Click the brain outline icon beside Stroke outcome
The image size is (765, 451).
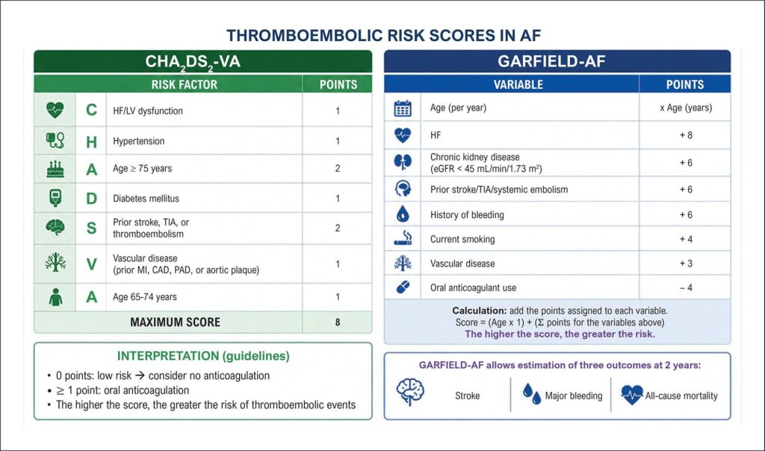coord(410,392)
